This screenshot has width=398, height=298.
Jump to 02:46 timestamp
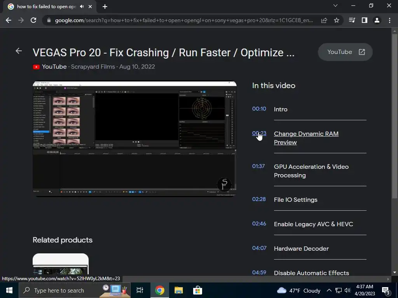[x=259, y=223]
